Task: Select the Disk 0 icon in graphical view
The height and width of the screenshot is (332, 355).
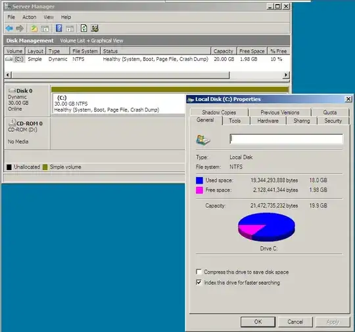Action: [12, 91]
